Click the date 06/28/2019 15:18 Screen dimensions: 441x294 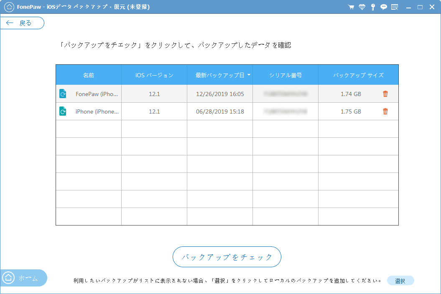pyautogui.click(x=220, y=112)
